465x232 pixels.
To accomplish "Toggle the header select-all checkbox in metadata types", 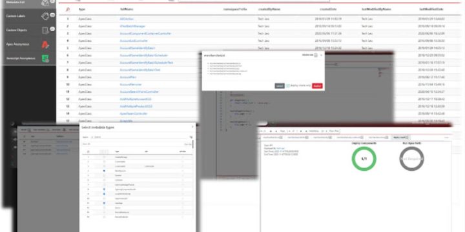I will coord(104,151).
